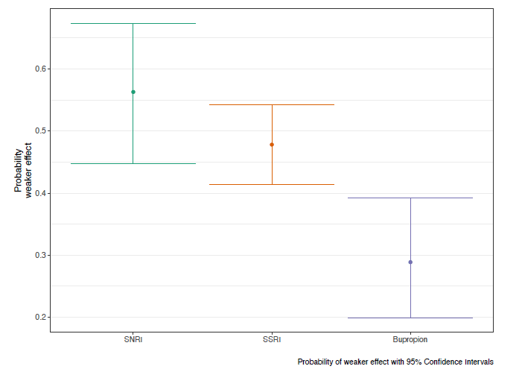
Task: Select the Bupropion x-axis label
Action: coord(410,339)
